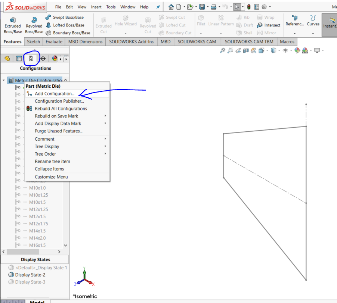337x303 pixels.
Task: Click the Print icon
Action: [213, 7]
